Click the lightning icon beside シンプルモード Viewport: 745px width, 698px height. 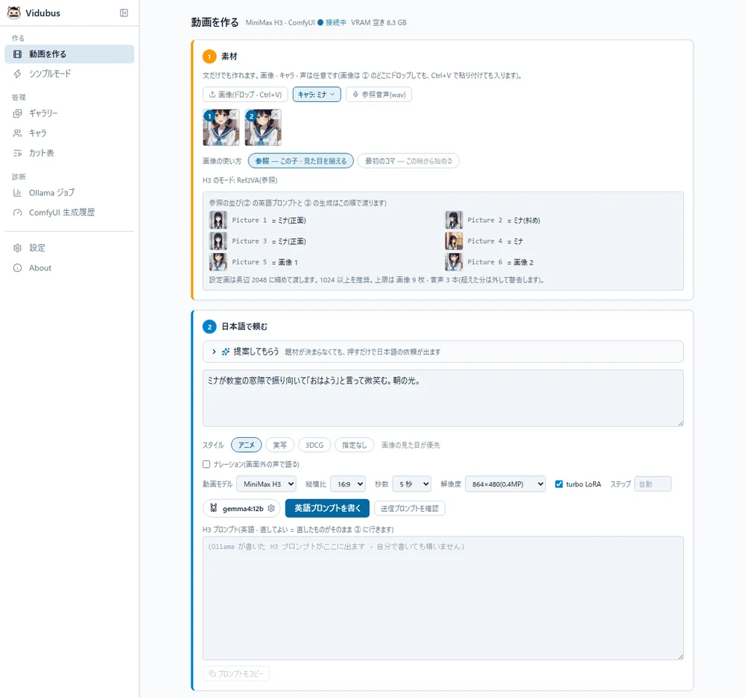pyautogui.click(x=18, y=74)
